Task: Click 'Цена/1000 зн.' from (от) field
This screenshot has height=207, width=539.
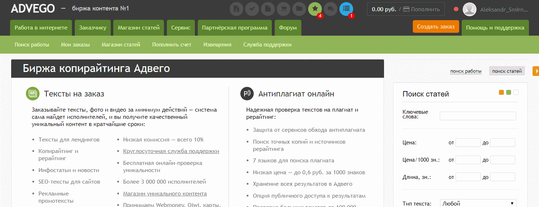Action: (x=468, y=160)
